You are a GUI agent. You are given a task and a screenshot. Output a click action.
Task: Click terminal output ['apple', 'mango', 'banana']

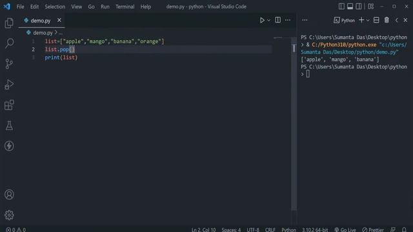[x=340, y=59]
